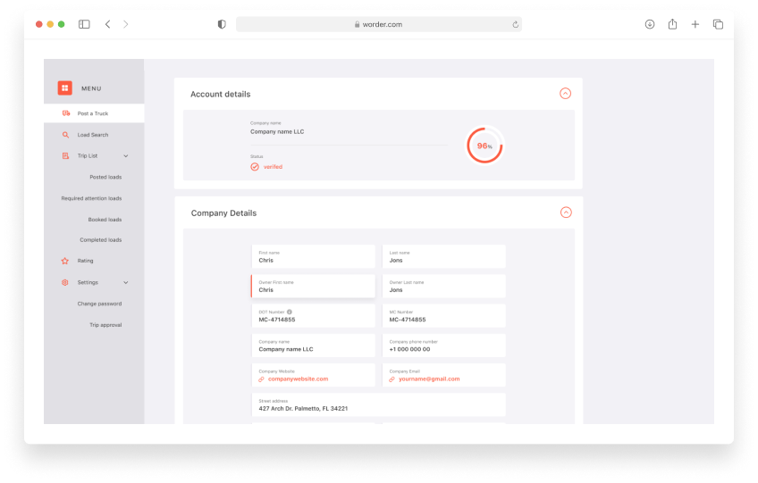Go back with the browser back arrow
The width and height of the screenshot is (758, 483).
(x=108, y=24)
